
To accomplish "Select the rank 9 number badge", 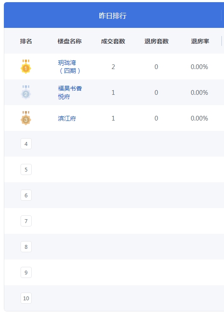I will pyautogui.click(x=26, y=272).
